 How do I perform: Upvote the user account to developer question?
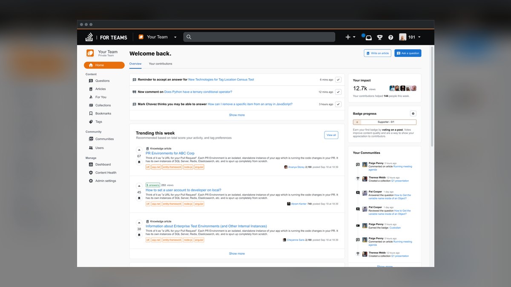click(139, 186)
